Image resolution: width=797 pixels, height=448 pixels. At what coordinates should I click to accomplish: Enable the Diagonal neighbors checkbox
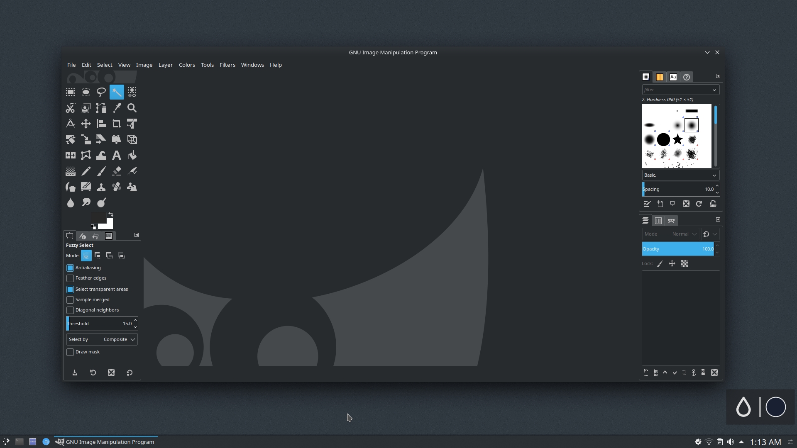[x=70, y=310]
